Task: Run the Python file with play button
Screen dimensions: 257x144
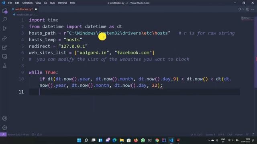Action: [240, 9]
